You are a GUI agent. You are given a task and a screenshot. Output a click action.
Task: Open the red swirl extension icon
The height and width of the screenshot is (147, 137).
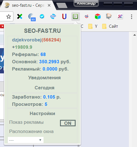(86, 17)
